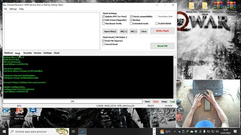This screenshot has width=241, height=135.
Task: Click the All [+] button
Action: (x=124, y=31)
